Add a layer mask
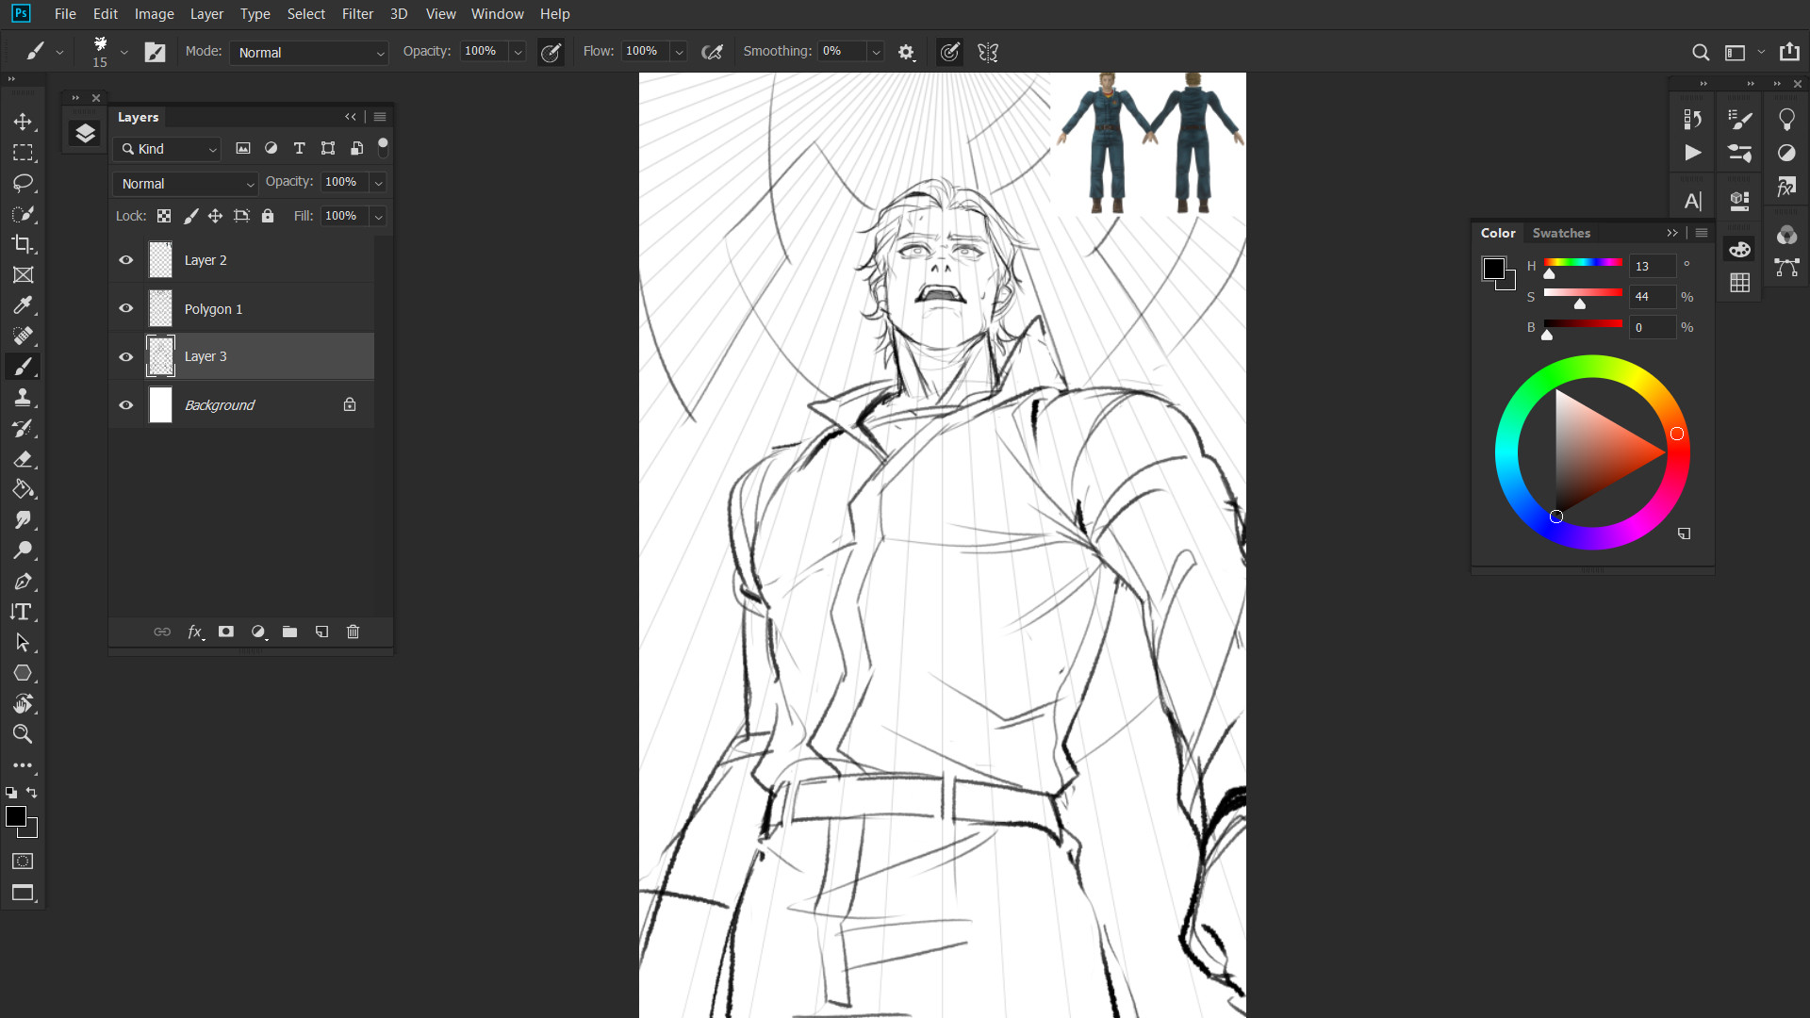1810x1018 pixels. tap(226, 632)
